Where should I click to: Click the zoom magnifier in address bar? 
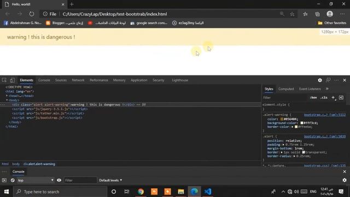click(x=282, y=14)
